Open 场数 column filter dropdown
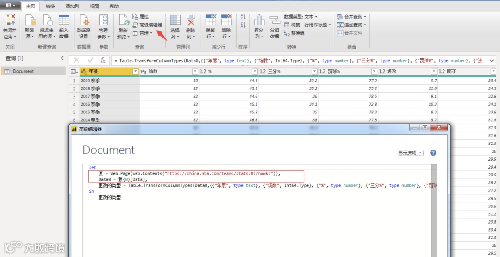 (195, 71)
